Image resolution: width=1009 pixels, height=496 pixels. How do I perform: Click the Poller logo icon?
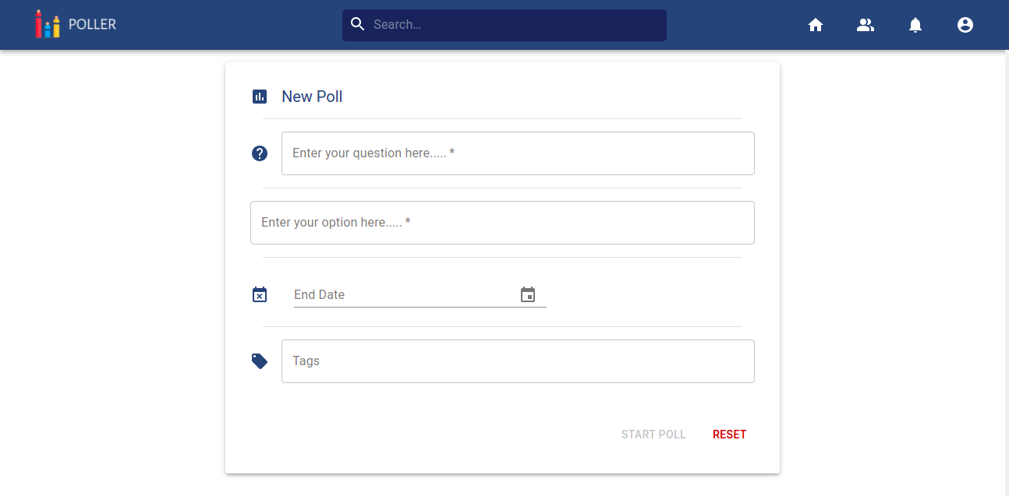(48, 24)
